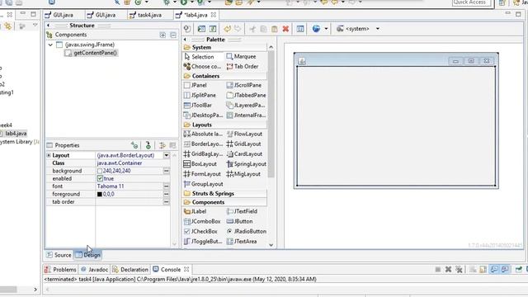Select FormLayout palette entry

coord(202,174)
